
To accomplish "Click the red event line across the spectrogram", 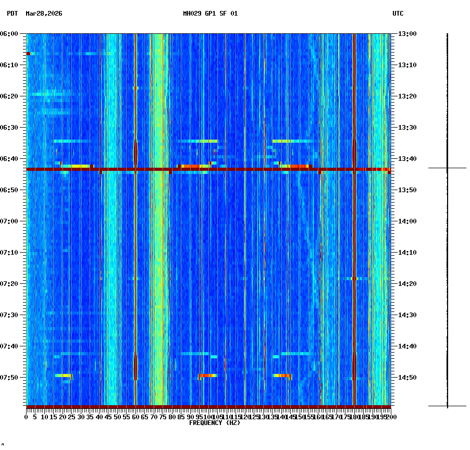I will coord(208,169).
